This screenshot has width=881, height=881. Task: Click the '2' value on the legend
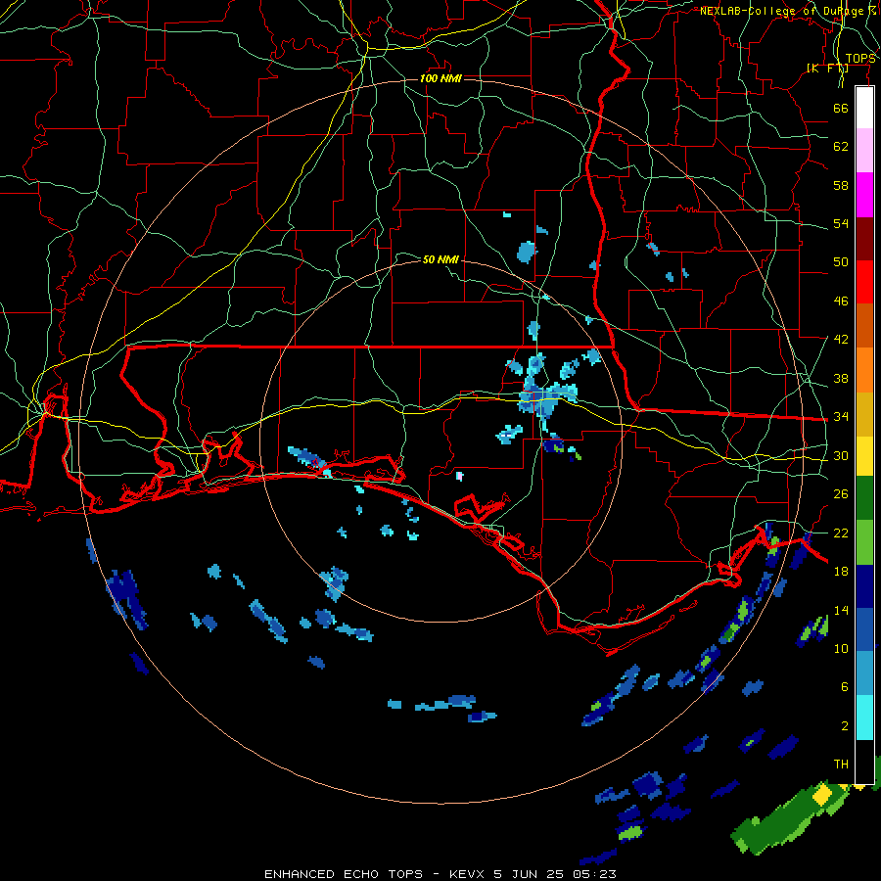[845, 726]
